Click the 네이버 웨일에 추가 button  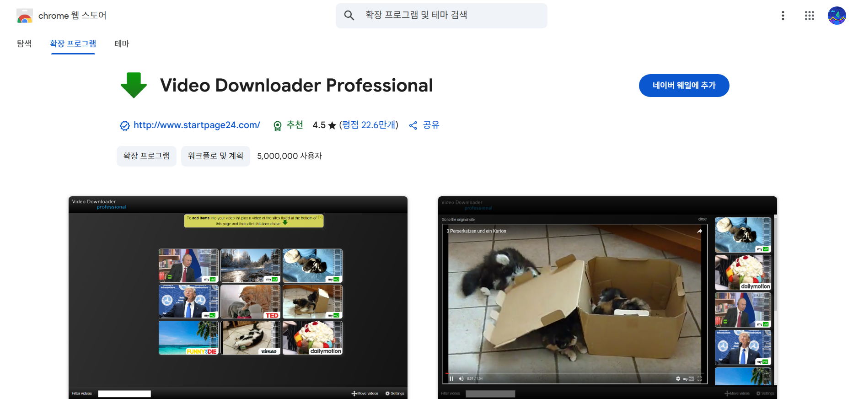coord(684,86)
